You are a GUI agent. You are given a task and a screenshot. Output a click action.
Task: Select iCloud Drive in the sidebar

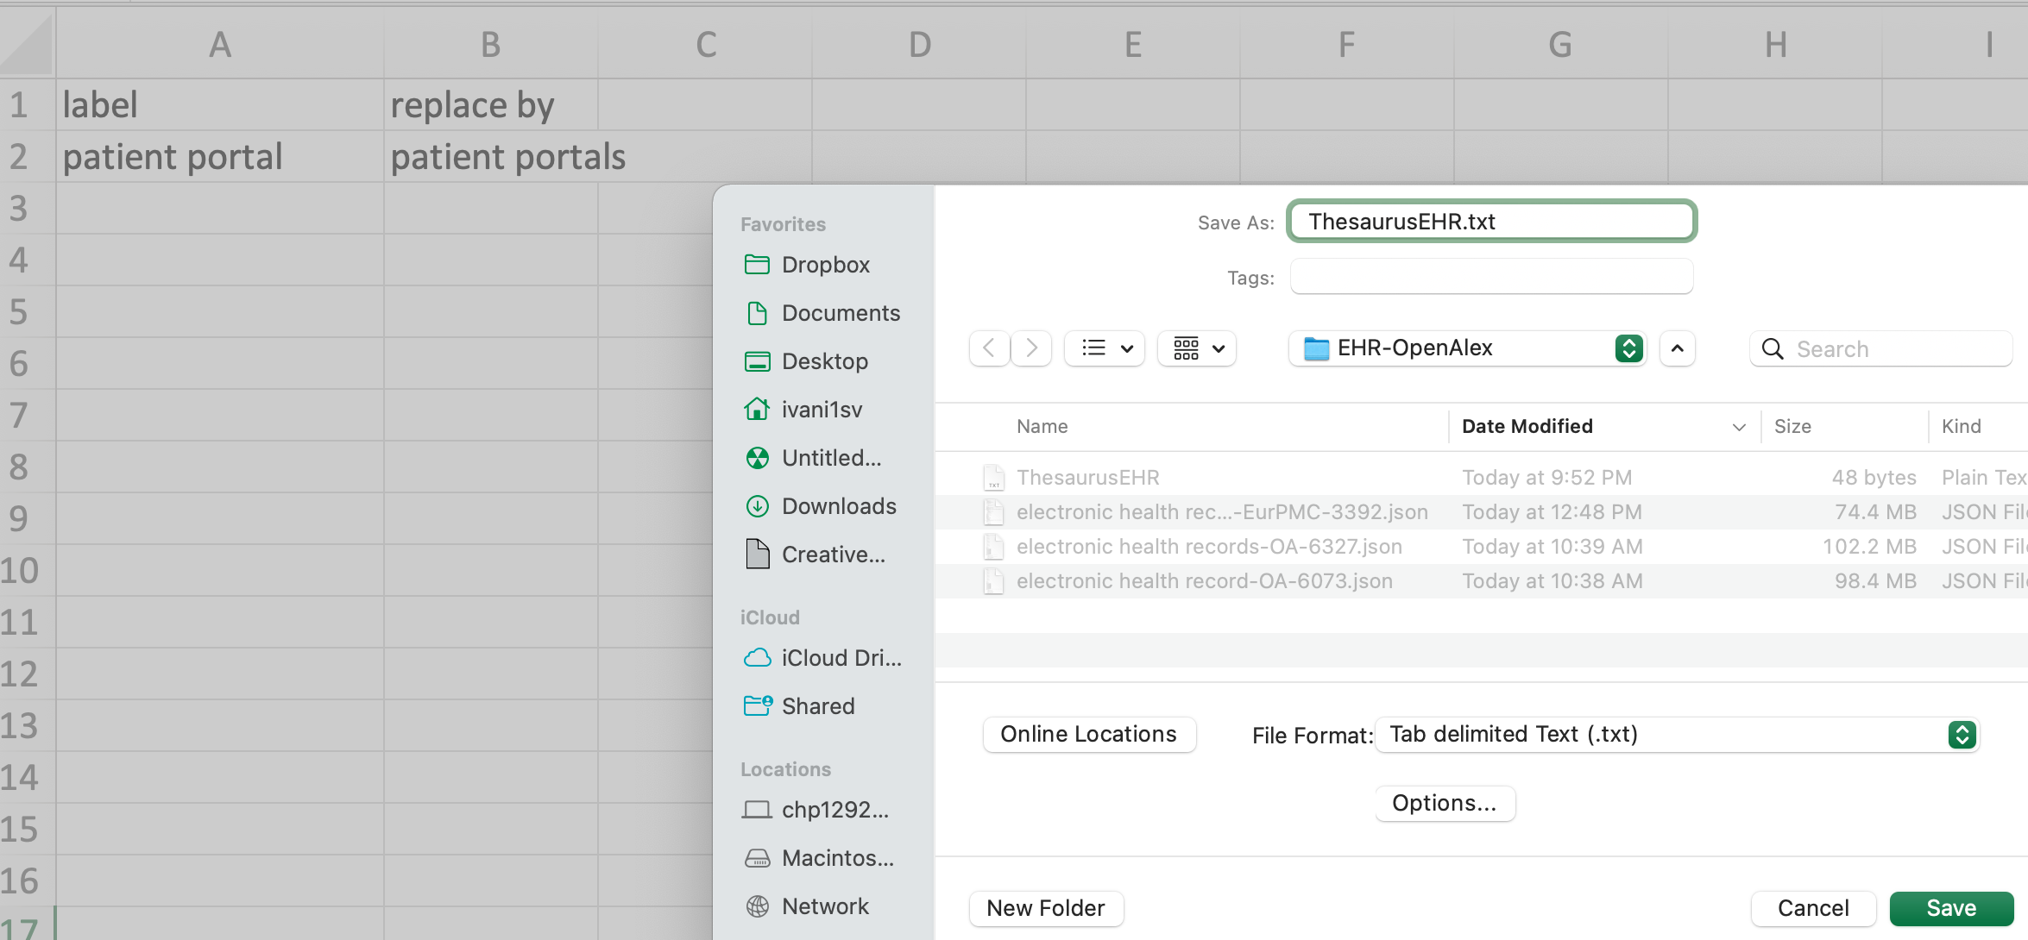coord(840,658)
